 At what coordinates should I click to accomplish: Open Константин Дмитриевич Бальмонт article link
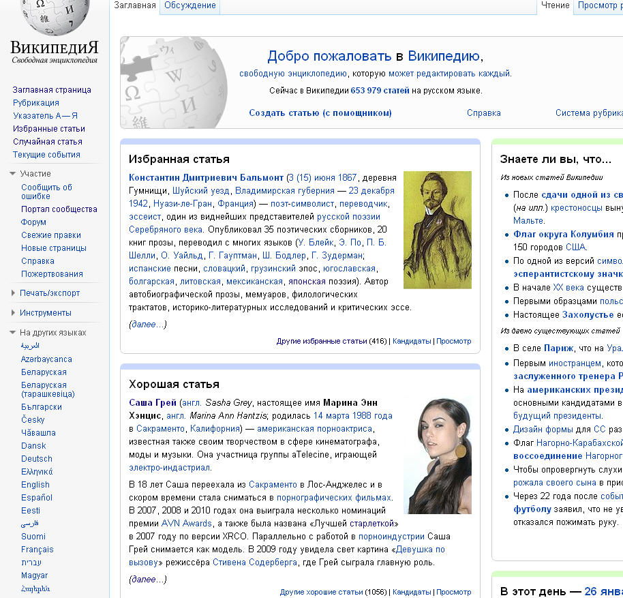coord(207,177)
